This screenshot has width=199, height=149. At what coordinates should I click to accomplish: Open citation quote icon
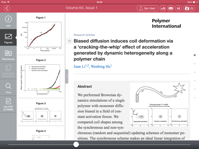pos(178,8)
